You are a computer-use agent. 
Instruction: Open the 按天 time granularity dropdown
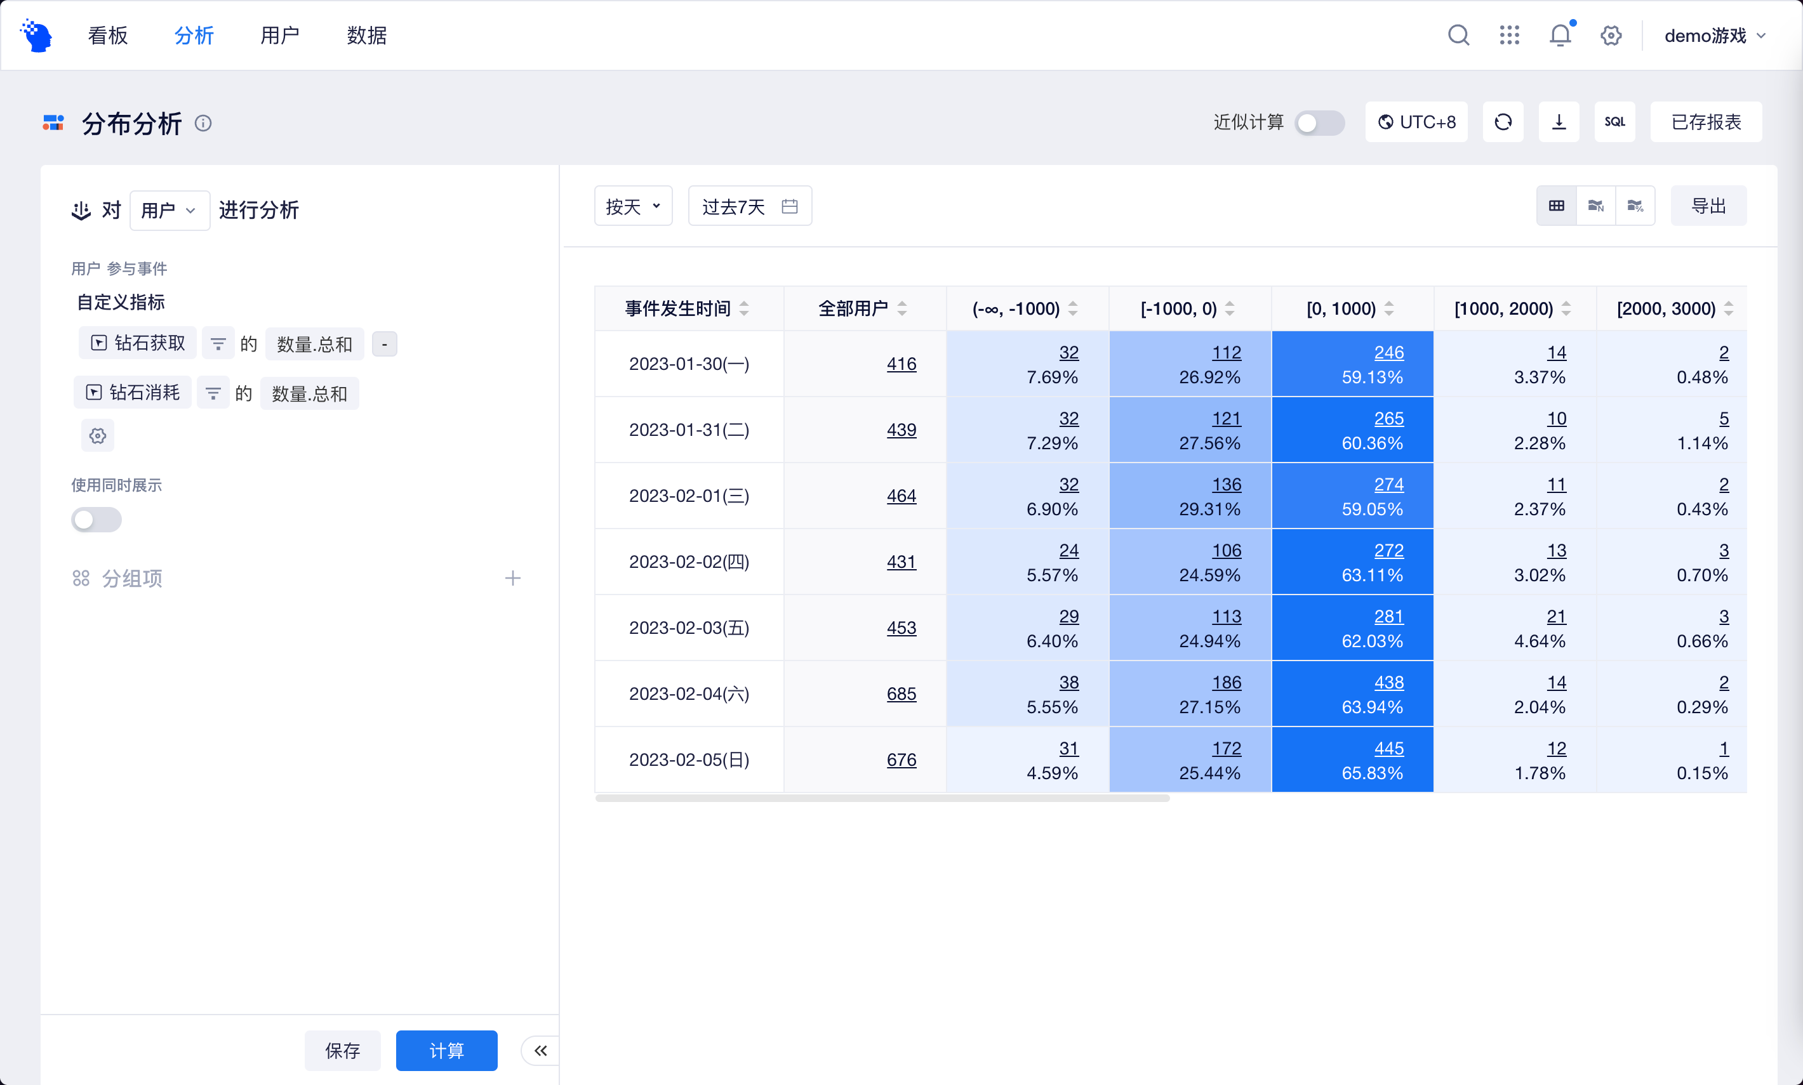pos(632,206)
